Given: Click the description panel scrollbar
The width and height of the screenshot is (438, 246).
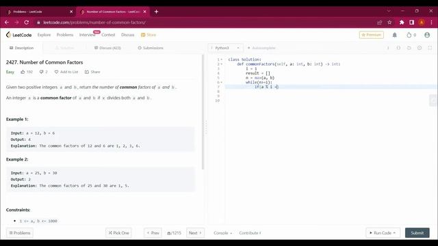Looking at the screenshot, I should click(203, 112).
